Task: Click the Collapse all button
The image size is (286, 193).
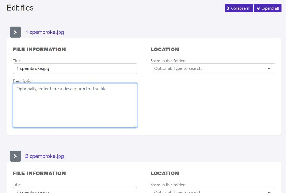Action: pos(239,8)
